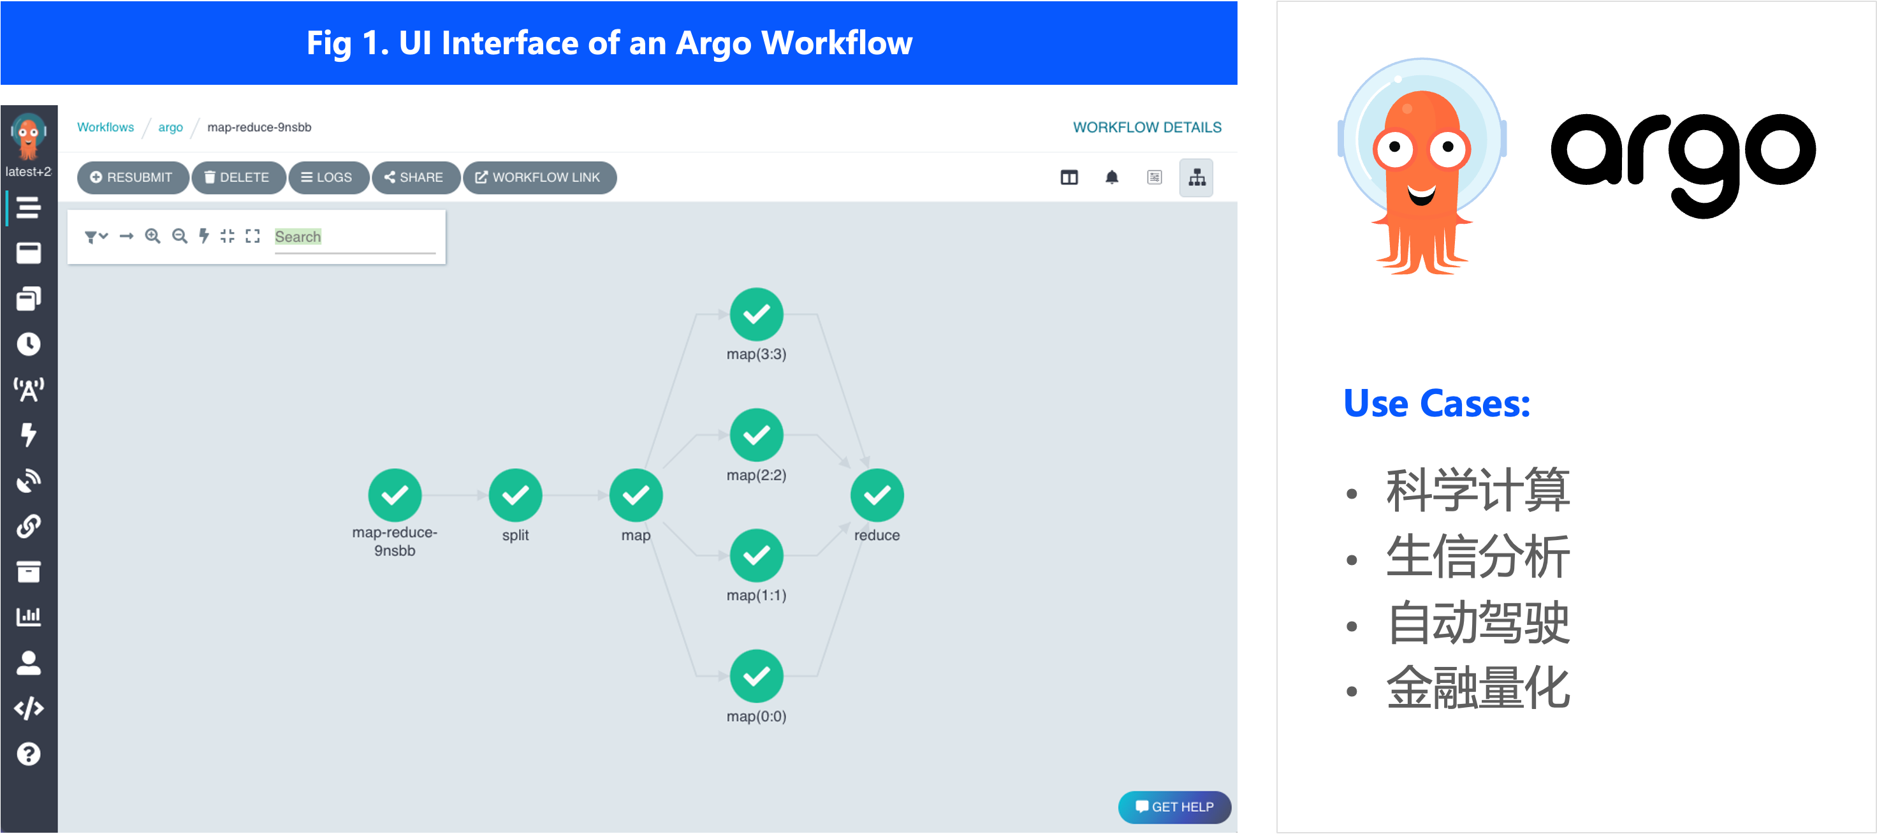
Task: Click the workflows list hamburger sidebar icon
Action: point(29,208)
